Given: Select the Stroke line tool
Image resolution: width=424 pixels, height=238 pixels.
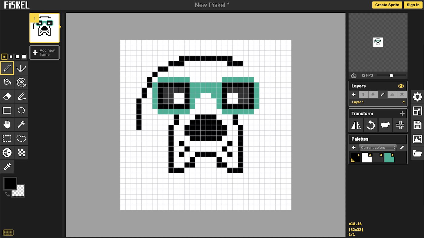Looking at the screenshot, I should pyautogui.click(x=21, y=96).
